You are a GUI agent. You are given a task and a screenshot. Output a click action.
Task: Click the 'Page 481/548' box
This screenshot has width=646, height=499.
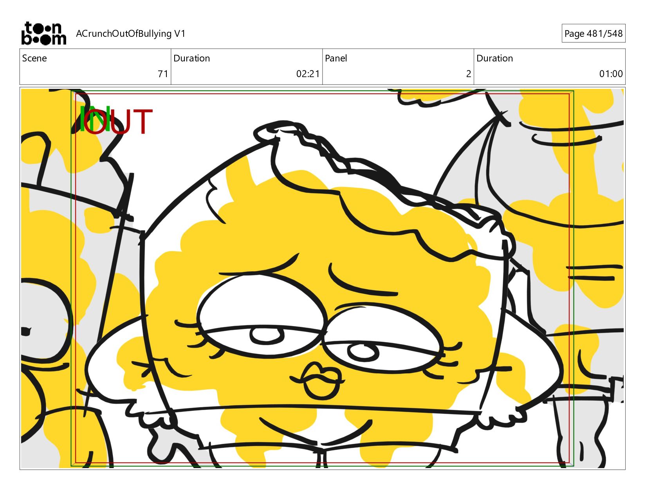tap(593, 33)
